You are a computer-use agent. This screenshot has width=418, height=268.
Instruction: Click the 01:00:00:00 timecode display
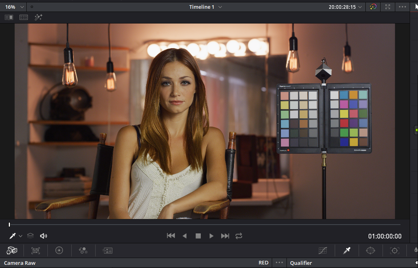tap(385, 236)
